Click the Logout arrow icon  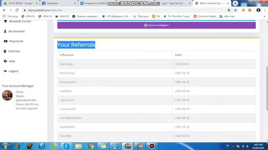[5, 71]
